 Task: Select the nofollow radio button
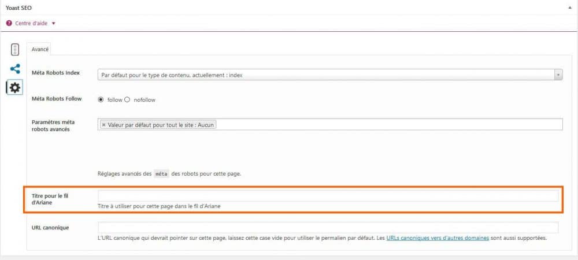127,99
